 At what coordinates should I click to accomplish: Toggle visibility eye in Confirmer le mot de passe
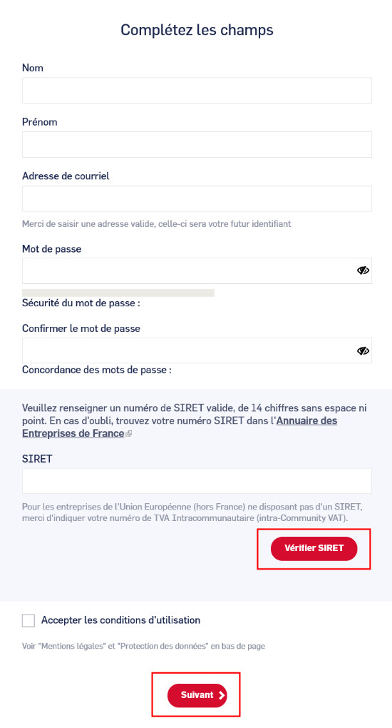point(363,350)
